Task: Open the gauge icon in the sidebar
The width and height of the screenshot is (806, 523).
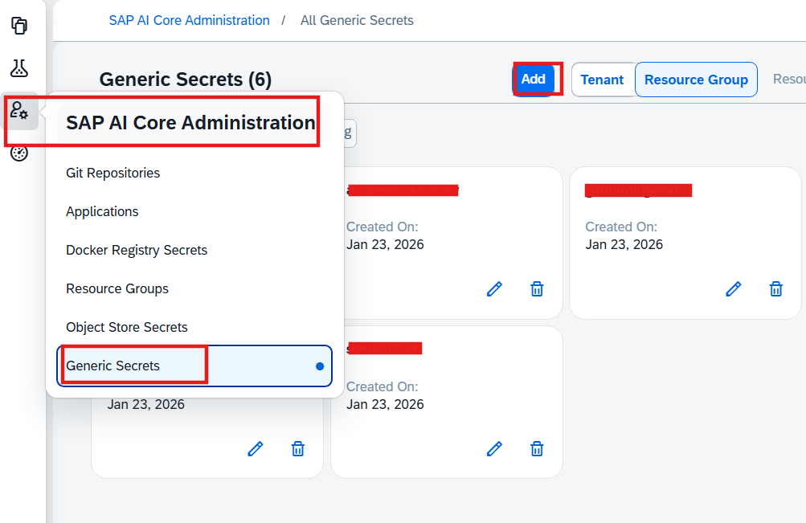Action: [x=19, y=153]
